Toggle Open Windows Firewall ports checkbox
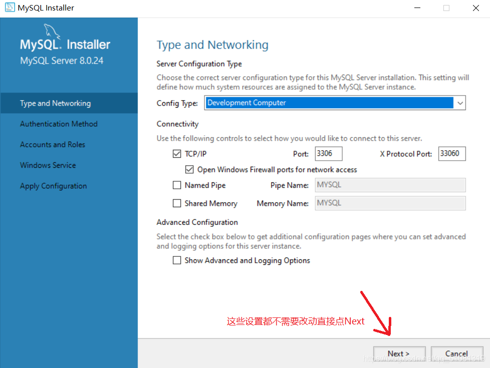The height and width of the screenshot is (368, 490). click(189, 169)
